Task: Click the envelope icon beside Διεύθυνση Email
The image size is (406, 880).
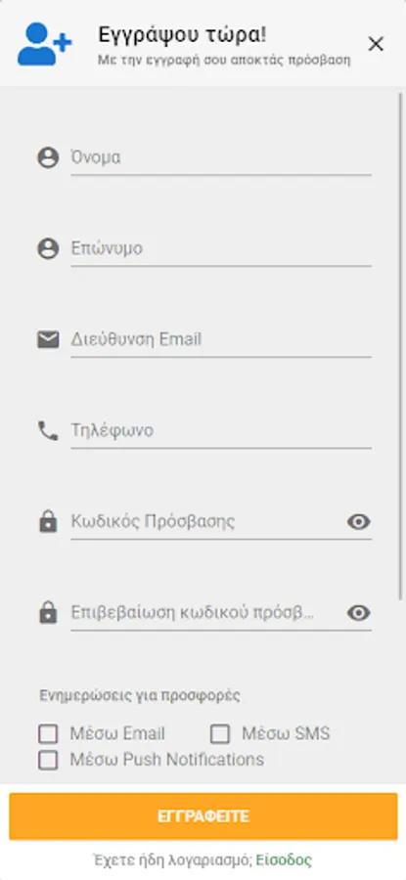Action: [48, 339]
